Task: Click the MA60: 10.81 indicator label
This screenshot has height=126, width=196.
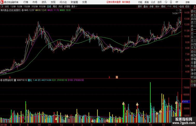Action: [x=65, y=10]
